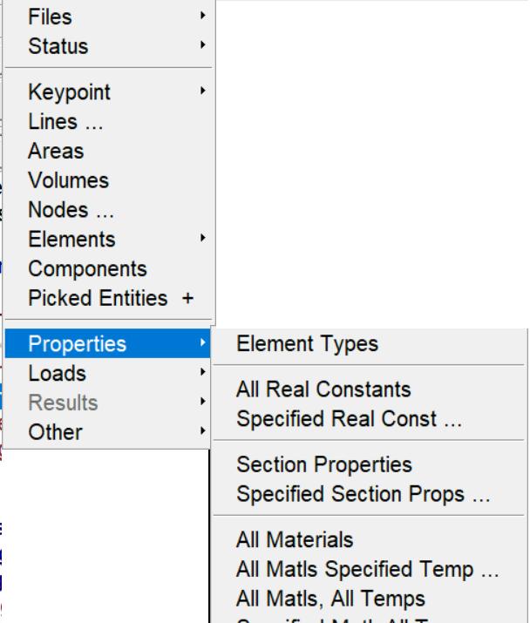The image size is (530, 623).
Task: Open the Other submenu
Action: pos(55,431)
